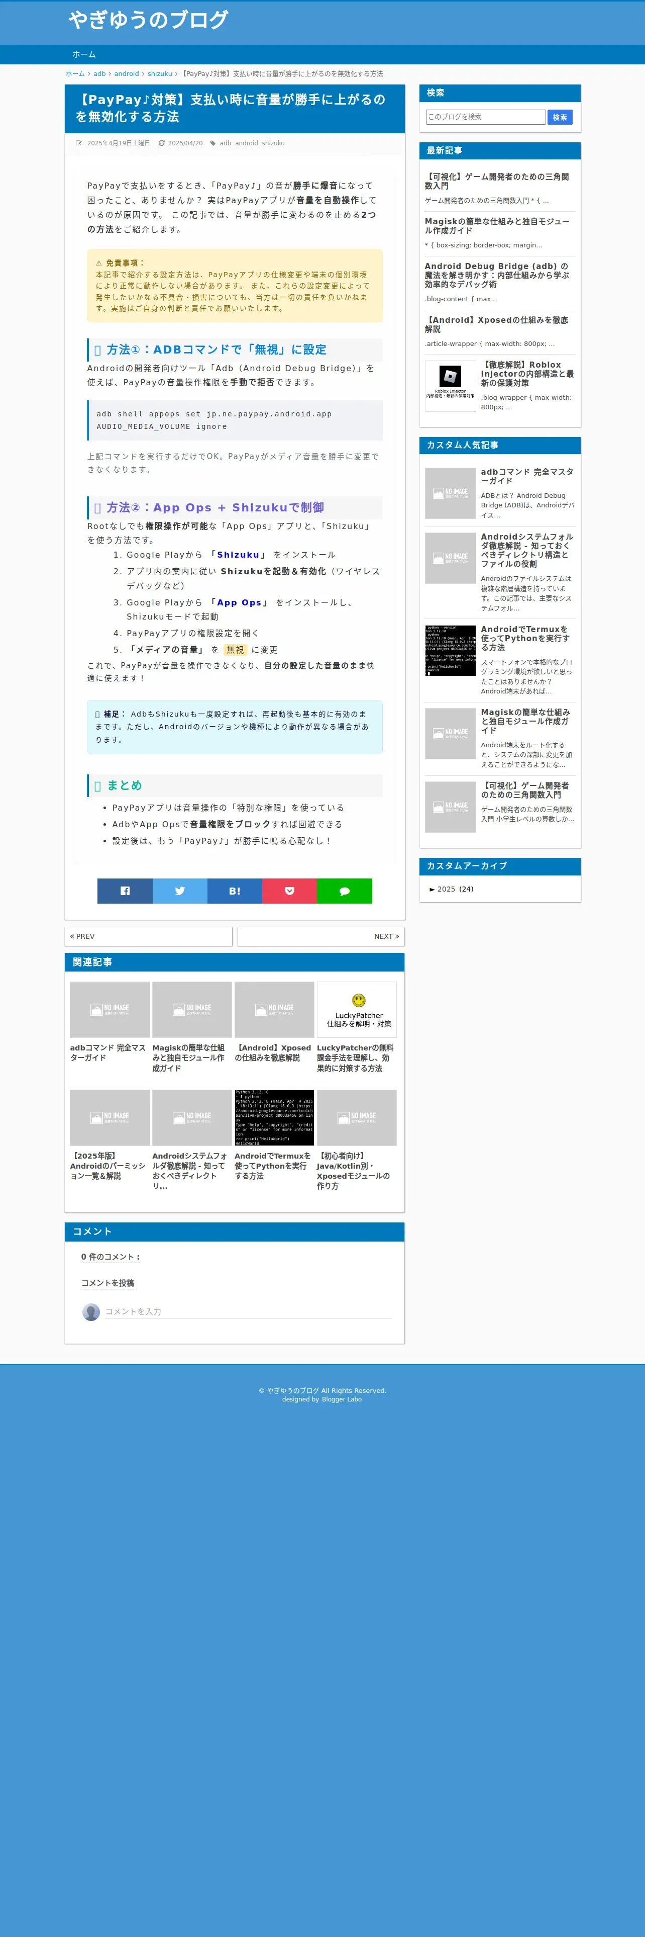Bookmark with Hatena B! button
The image size is (645, 1937).
point(234,890)
